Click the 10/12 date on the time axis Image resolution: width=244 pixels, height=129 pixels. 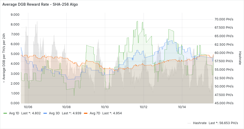[x=144, y=107]
